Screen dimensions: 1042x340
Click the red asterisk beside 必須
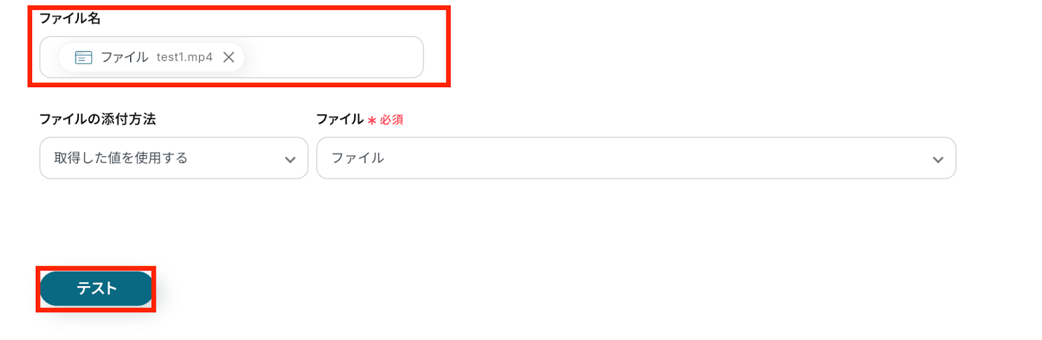point(372,120)
